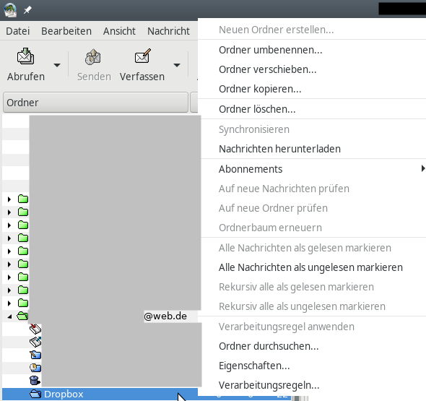Select the queue folder icon with clock
Screen dimensions: 426x401
[35, 368]
